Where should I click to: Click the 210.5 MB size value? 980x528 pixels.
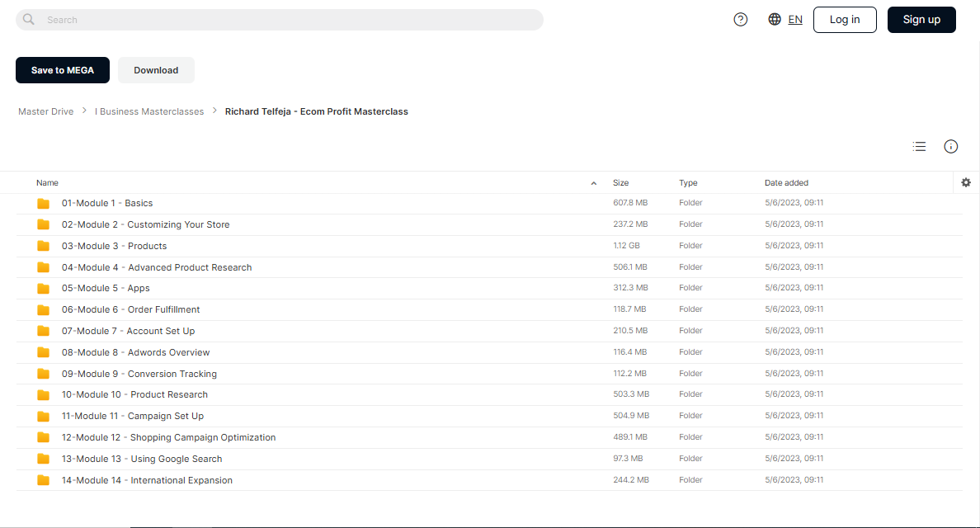click(630, 330)
